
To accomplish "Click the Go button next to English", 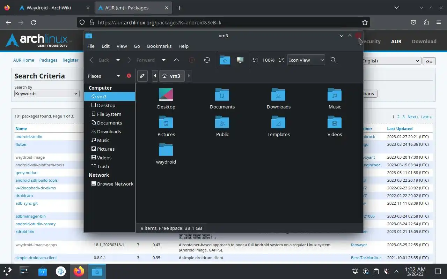I will click(x=429, y=61).
